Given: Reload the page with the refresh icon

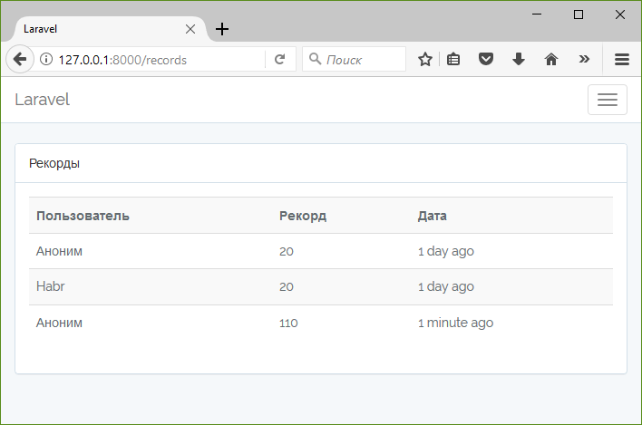Looking at the screenshot, I should pos(279,60).
